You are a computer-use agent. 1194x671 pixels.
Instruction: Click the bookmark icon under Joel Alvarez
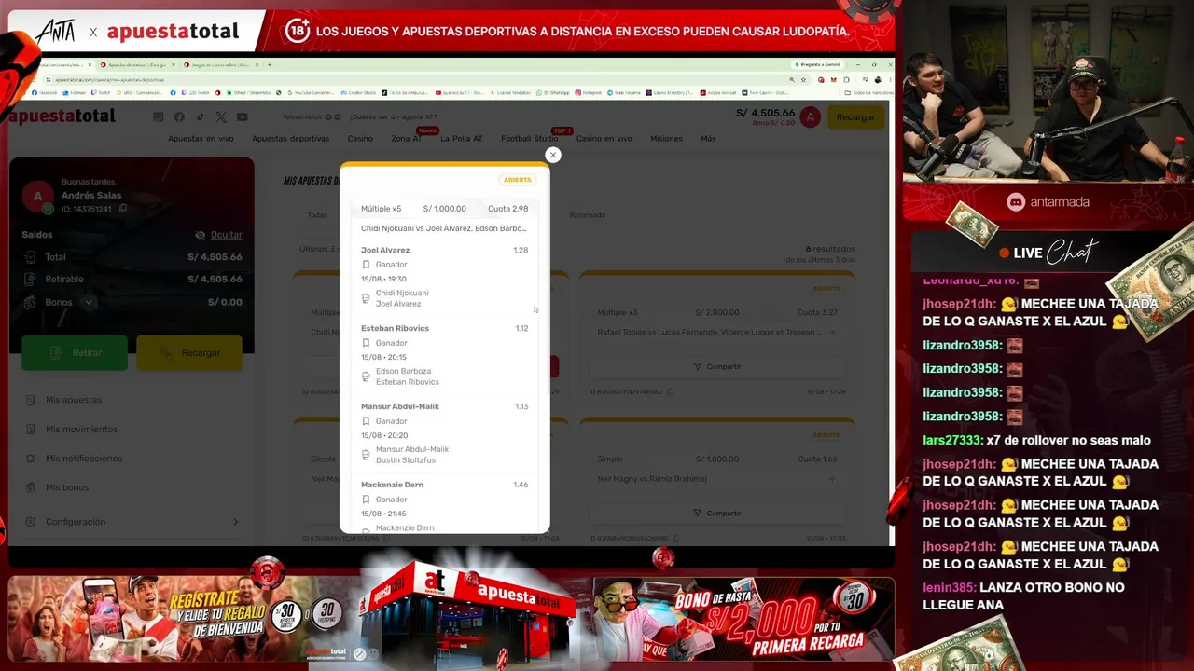pos(366,265)
